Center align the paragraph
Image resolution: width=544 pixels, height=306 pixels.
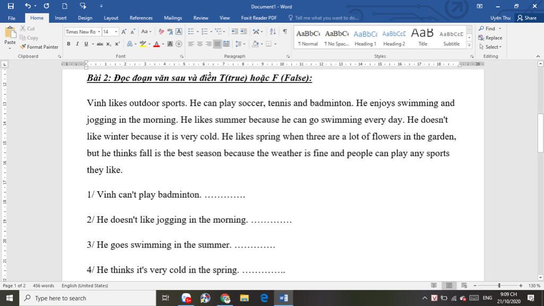(200, 44)
